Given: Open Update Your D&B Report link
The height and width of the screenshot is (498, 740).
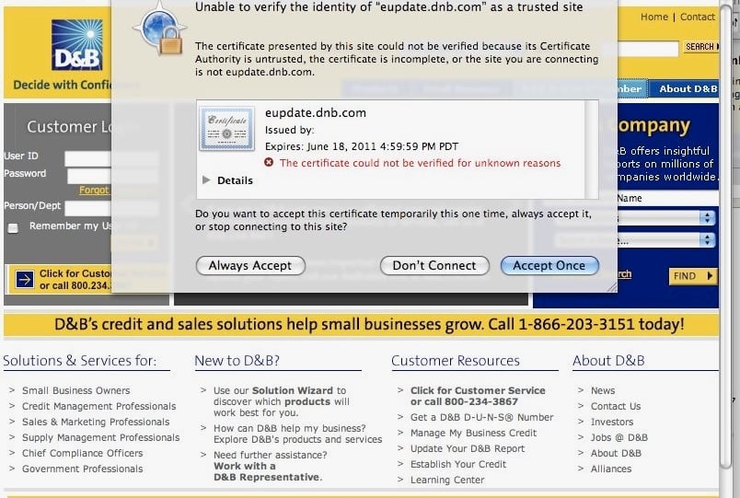Looking at the screenshot, I should pos(468,448).
